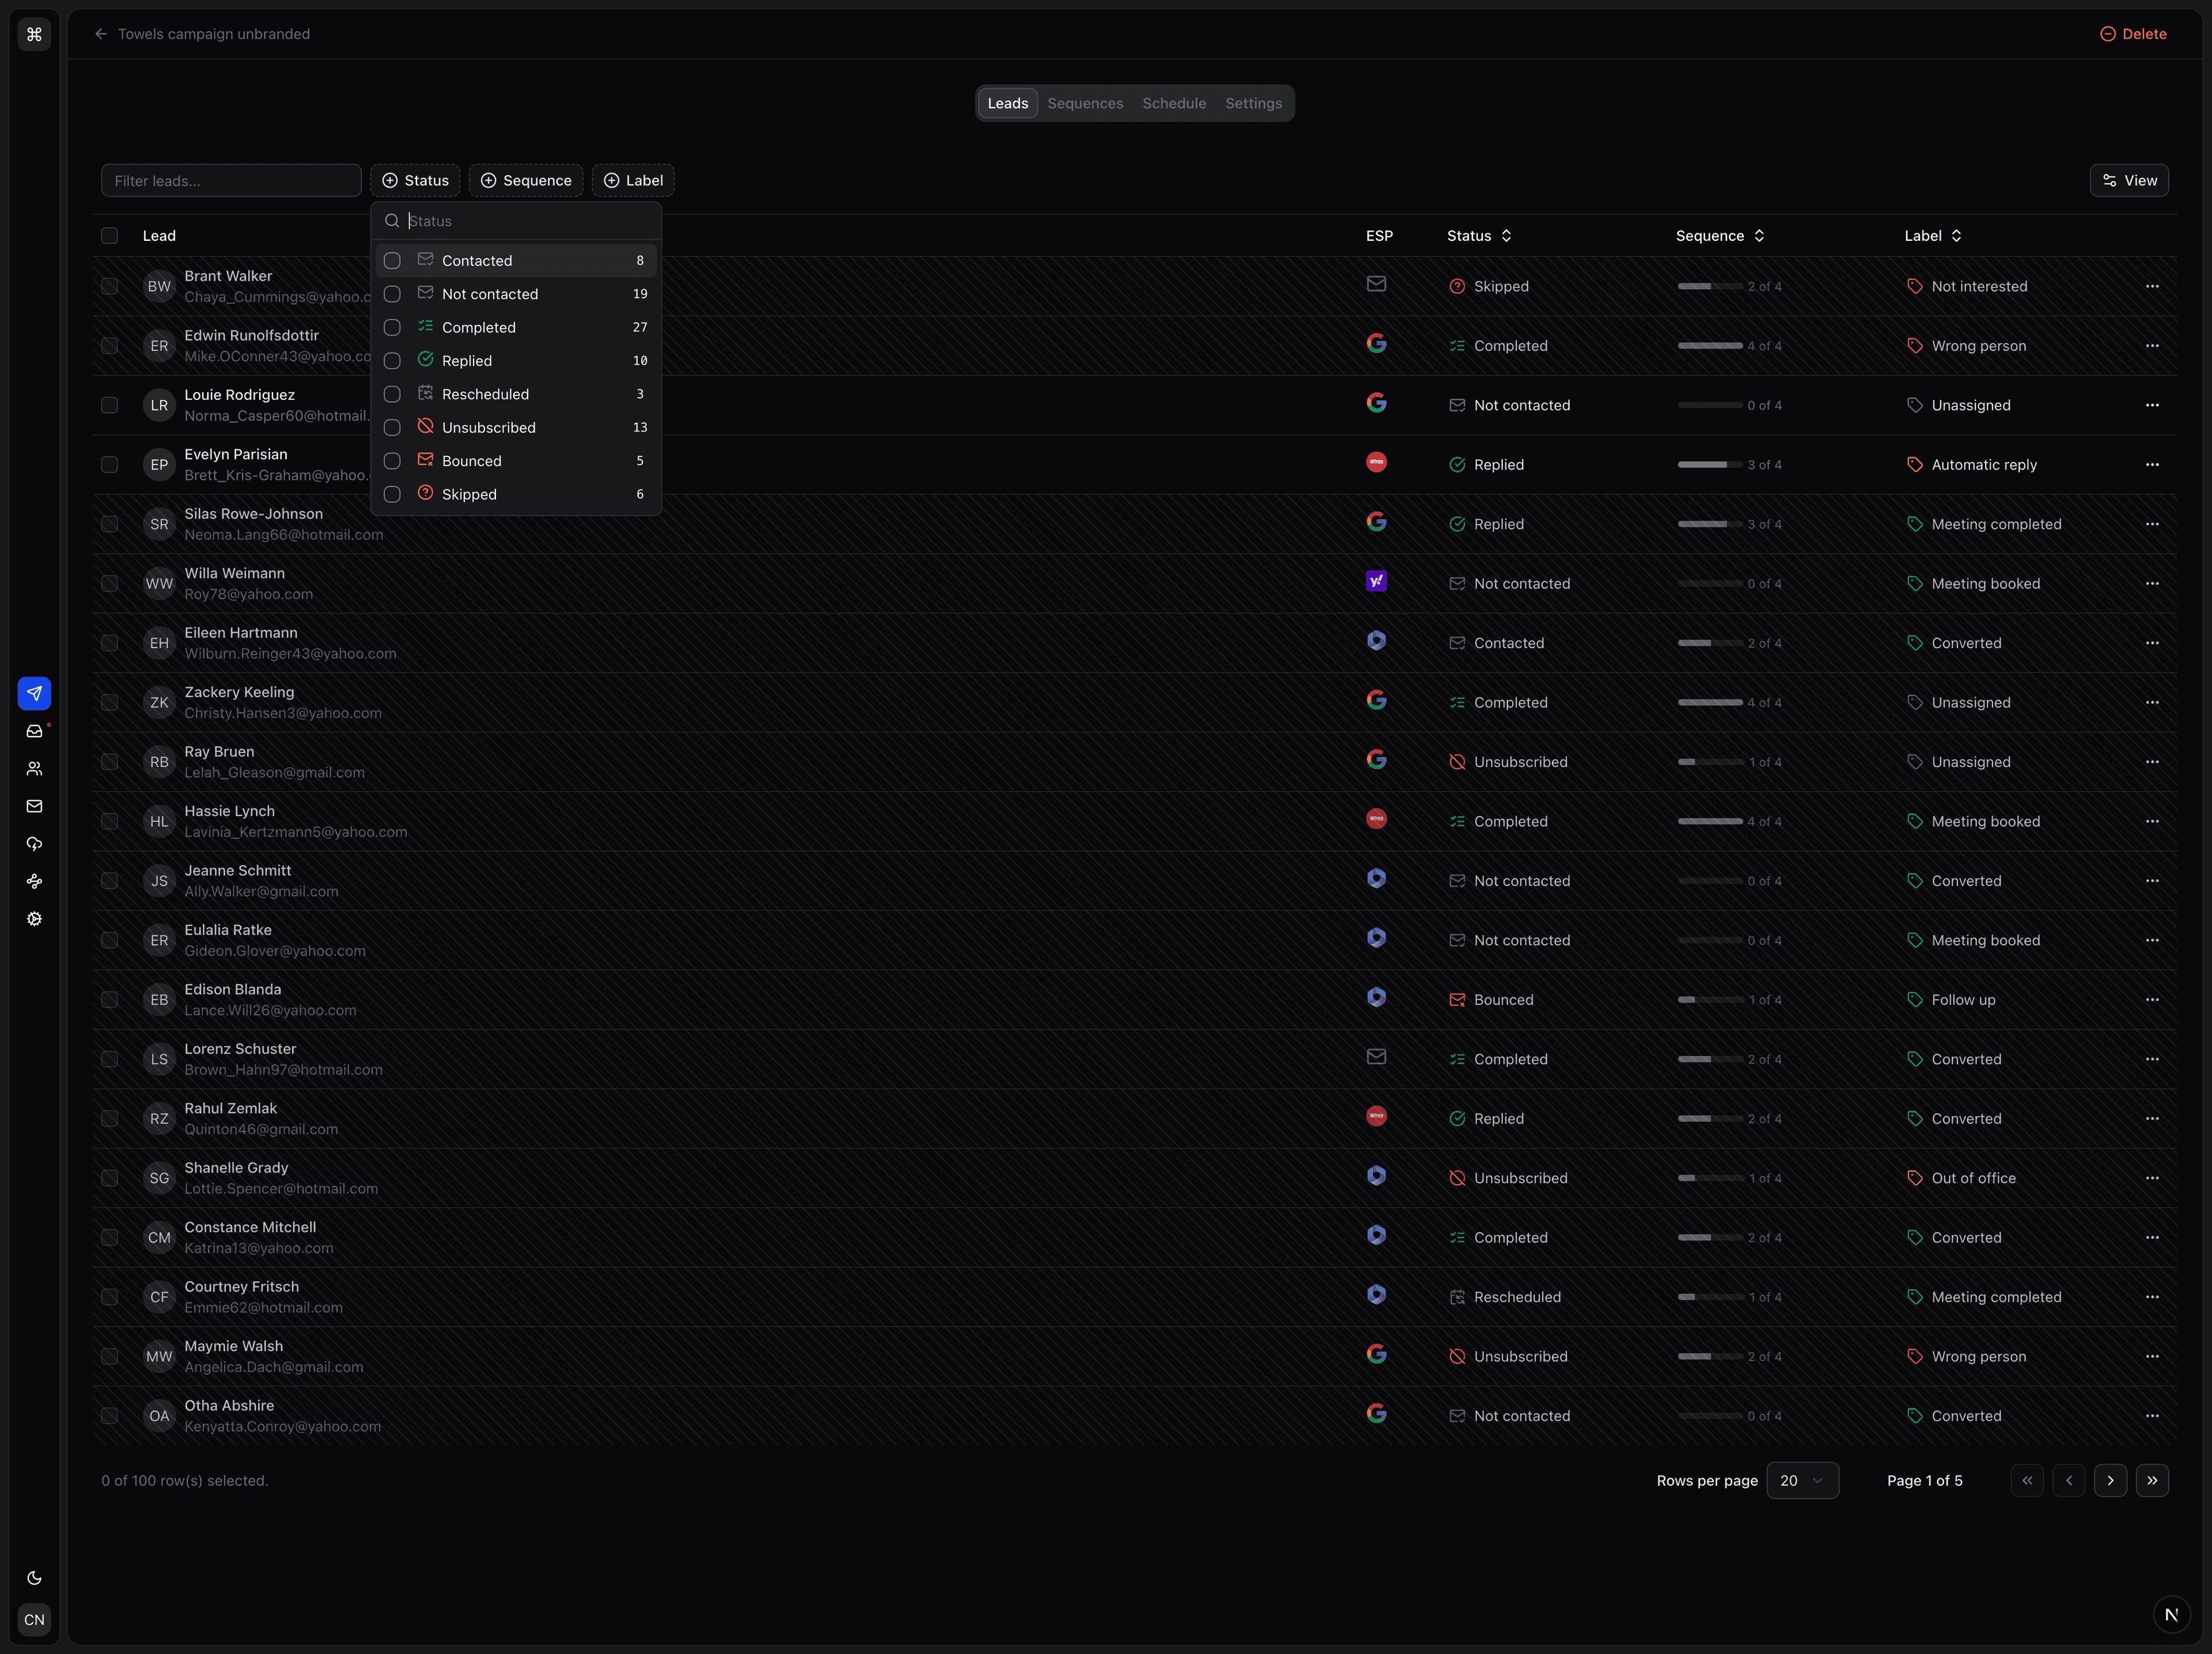
Task: Switch to the Sequences tab
Action: (x=1085, y=103)
